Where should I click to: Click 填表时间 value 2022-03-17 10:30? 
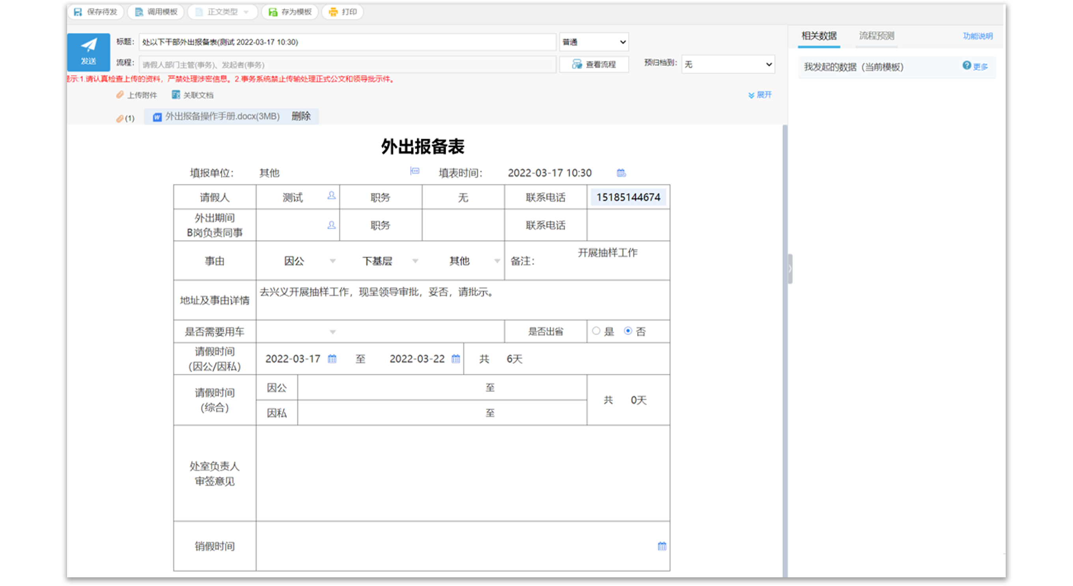pos(549,173)
